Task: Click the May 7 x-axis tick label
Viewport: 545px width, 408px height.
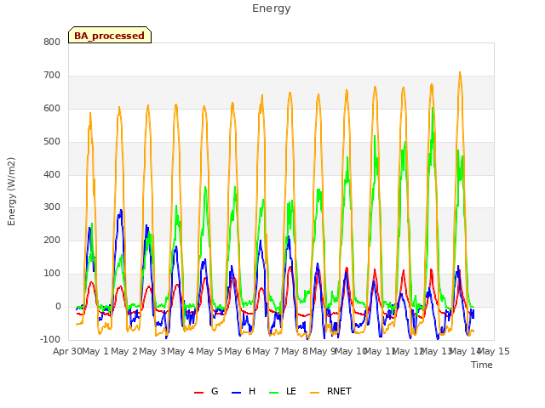Action: 266,351
